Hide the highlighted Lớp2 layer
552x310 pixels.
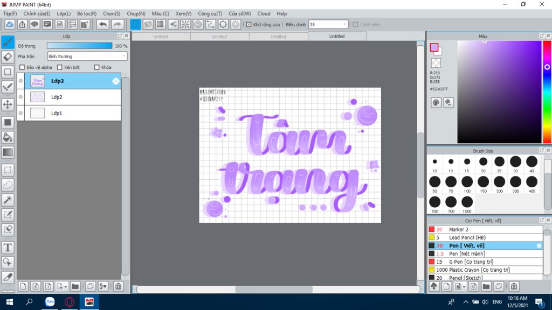click(x=21, y=81)
